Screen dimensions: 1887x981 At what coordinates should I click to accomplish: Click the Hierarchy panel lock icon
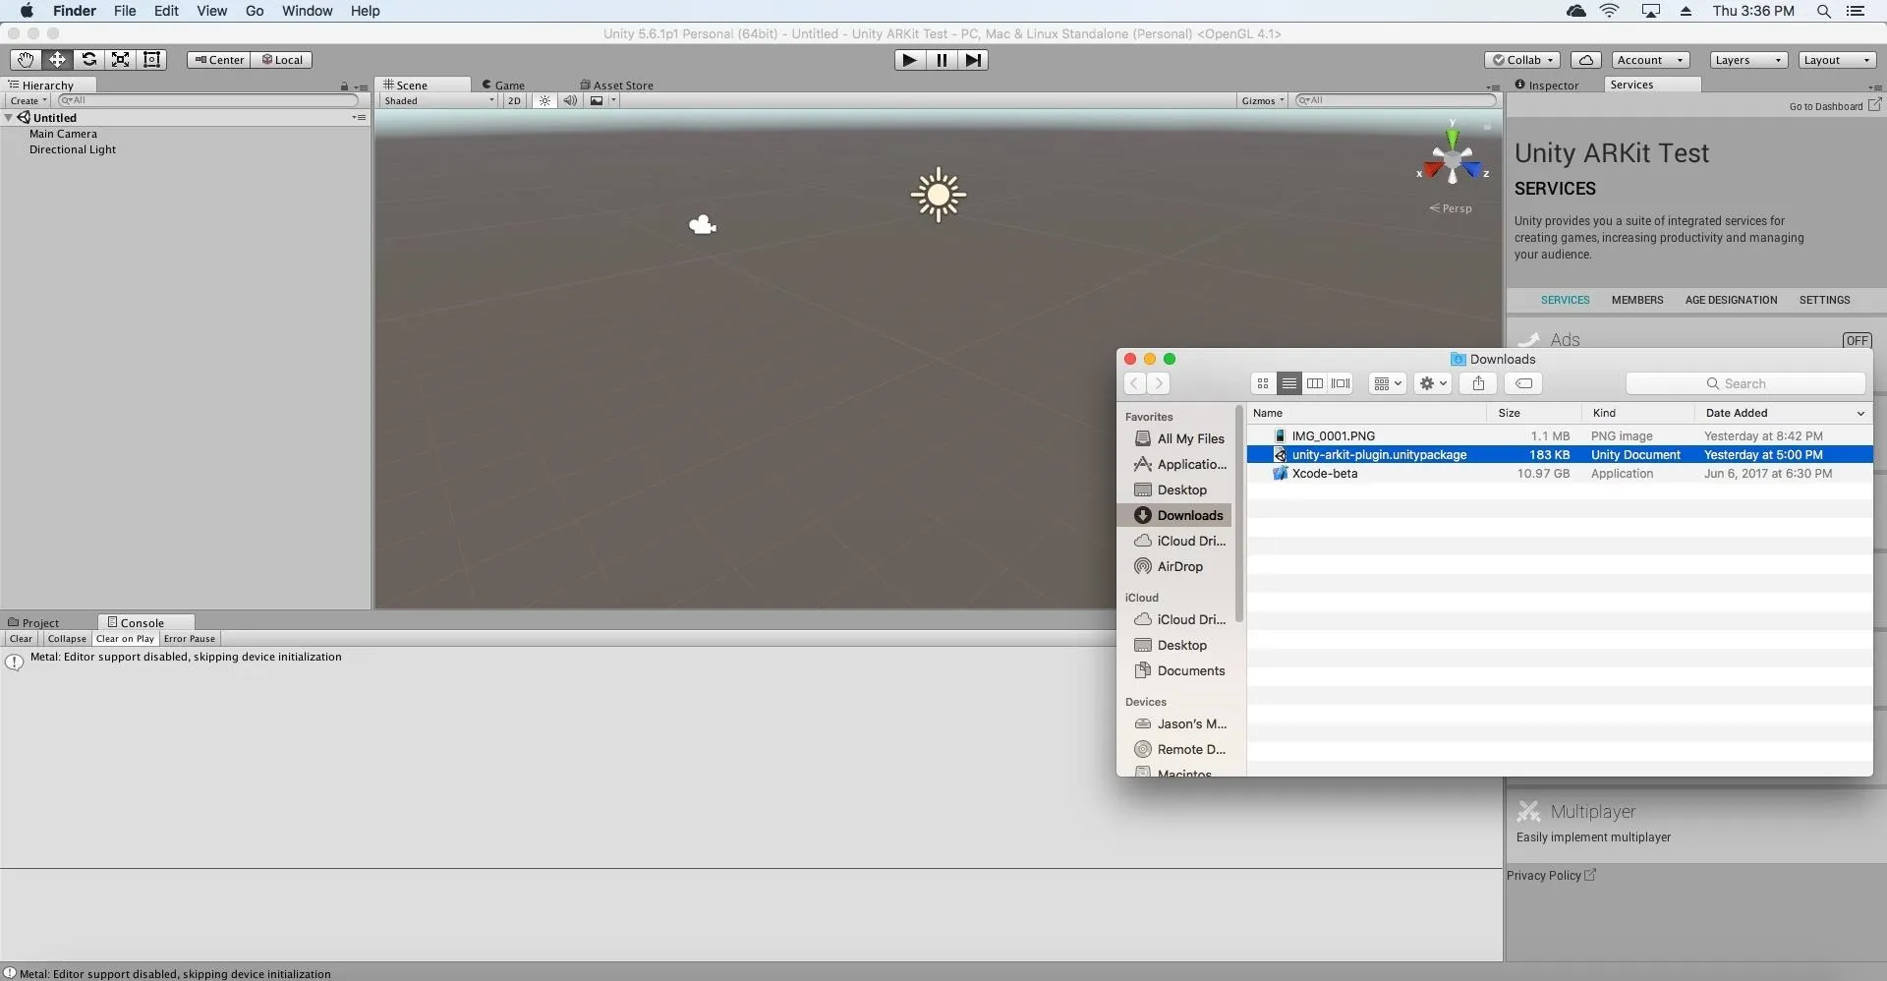tap(344, 87)
